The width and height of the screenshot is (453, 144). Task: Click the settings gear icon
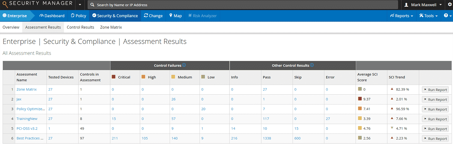(x=450, y=5)
